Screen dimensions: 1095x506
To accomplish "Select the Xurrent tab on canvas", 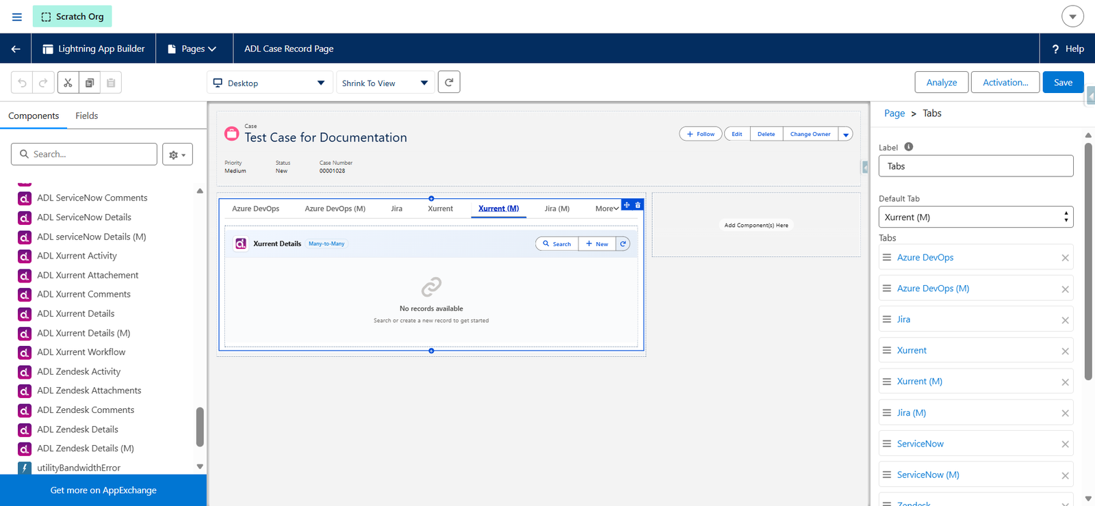I will 441,209.
